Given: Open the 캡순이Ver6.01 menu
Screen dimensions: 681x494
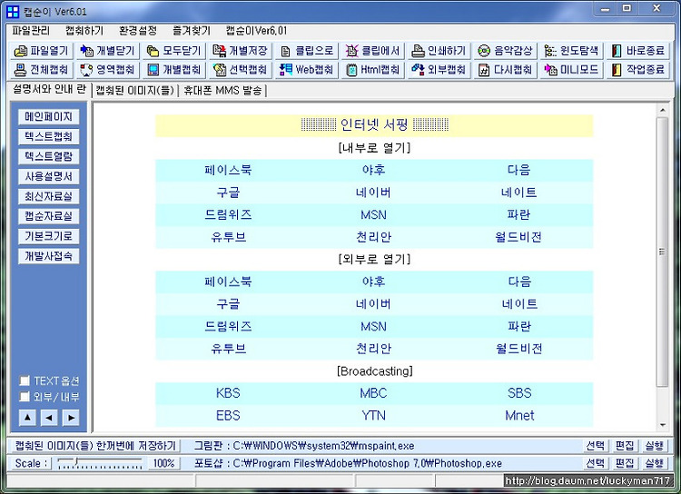Looking at the screenshot, I should click(256, 30).
